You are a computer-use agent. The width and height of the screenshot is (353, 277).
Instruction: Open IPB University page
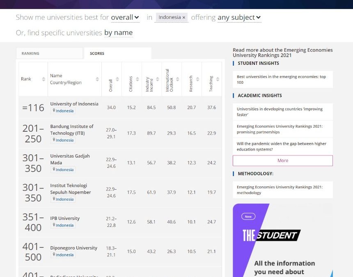click(x=65, y=218)
